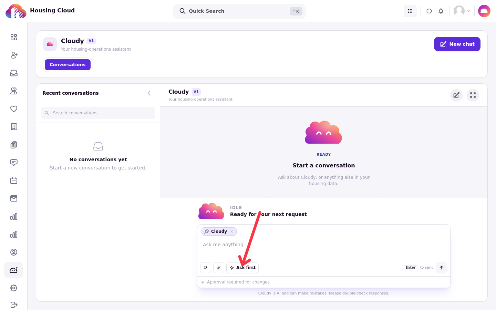
Task: Click the 'No conversations yet' text
Action: pyautogui.click(x=98, y=159)
